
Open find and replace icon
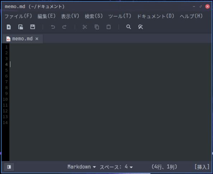pyautogui.click(x=140, y=27)
